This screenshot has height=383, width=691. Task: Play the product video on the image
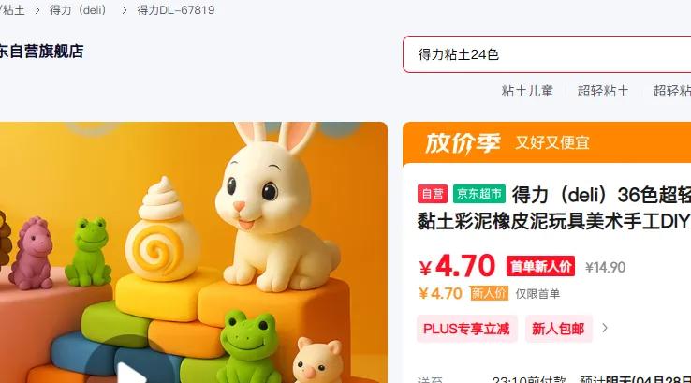[131, 373]
